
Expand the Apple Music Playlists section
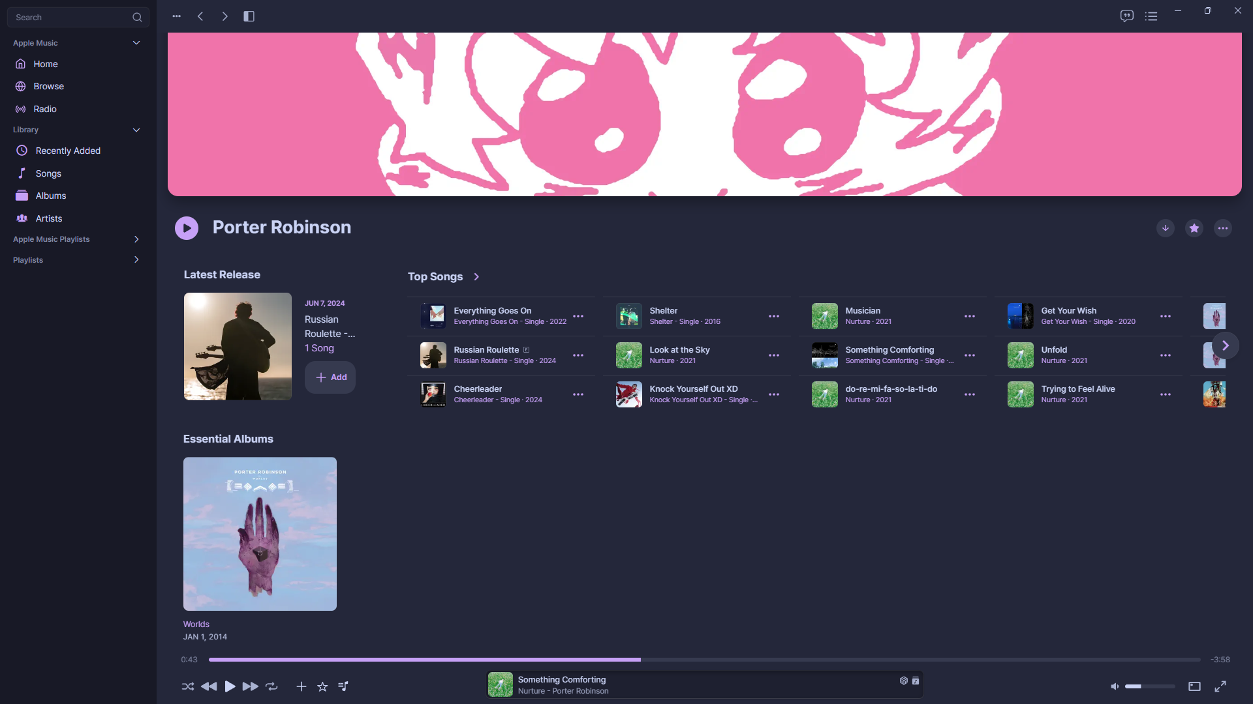pos(136,239)
